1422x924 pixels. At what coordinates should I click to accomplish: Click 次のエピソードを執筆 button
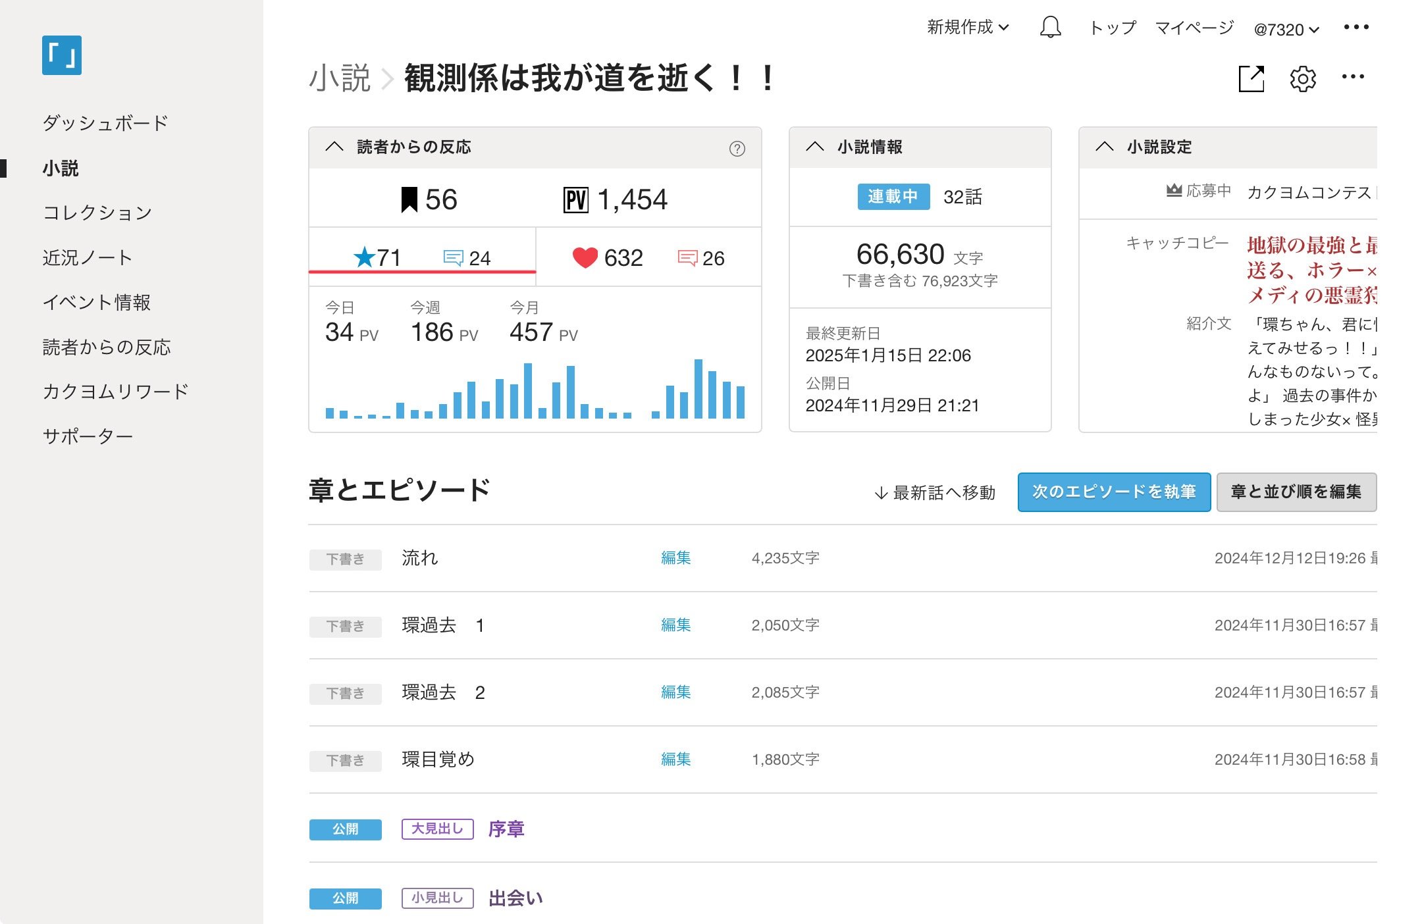click(x=1113, y=492)
